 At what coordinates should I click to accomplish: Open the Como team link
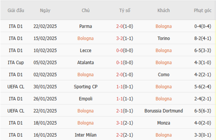[163, 75]
